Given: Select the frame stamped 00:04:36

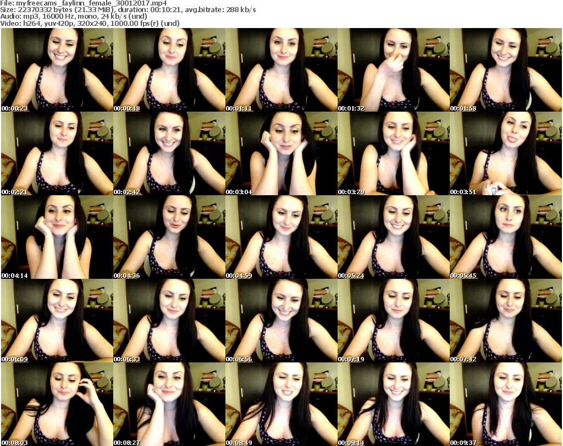Looking at the screenshot, I should [169, 237].
